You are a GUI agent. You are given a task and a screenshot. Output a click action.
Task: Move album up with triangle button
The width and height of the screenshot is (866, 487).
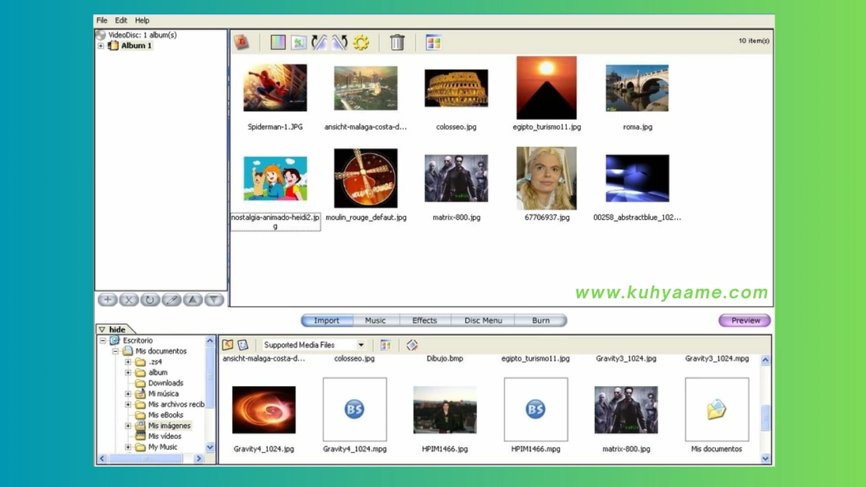[193, 300]
